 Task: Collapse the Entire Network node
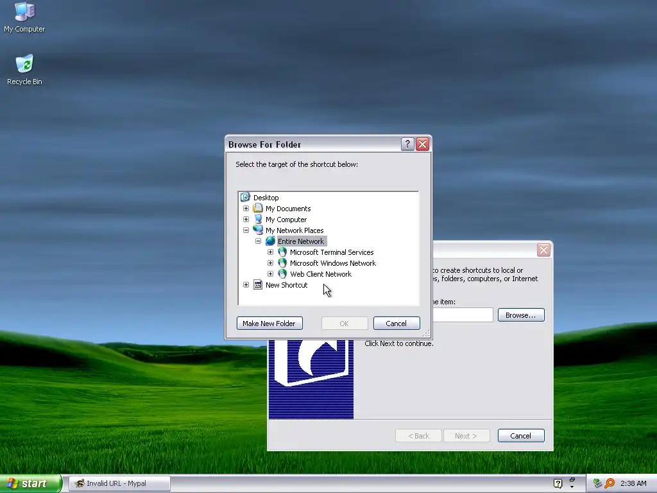click(258, 241)
